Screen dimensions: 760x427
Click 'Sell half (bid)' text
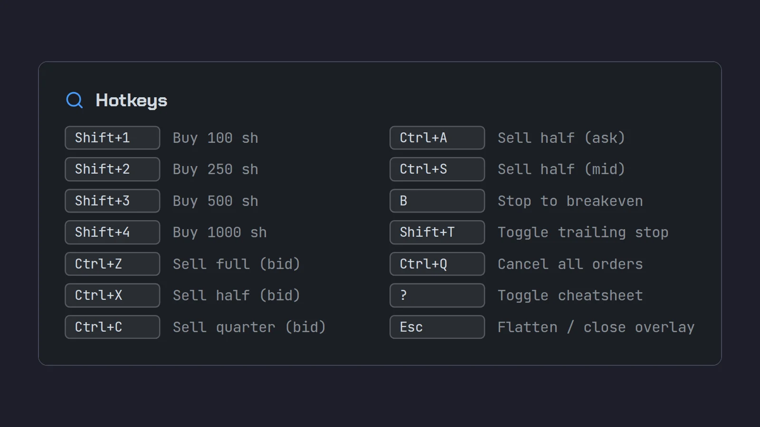coord(237,296)
